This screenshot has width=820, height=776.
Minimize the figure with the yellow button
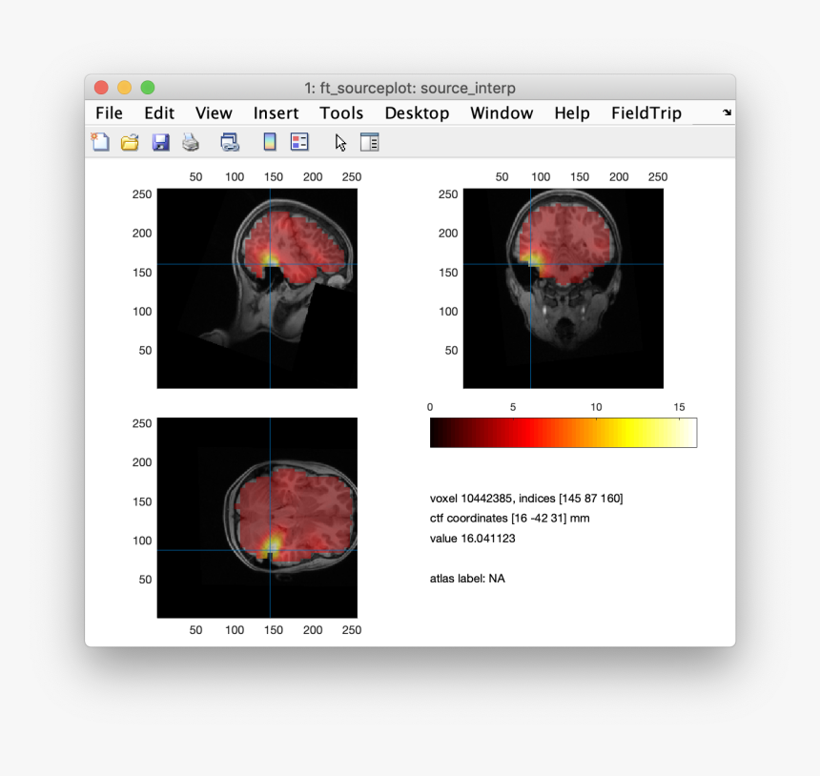tap(125, 88)
